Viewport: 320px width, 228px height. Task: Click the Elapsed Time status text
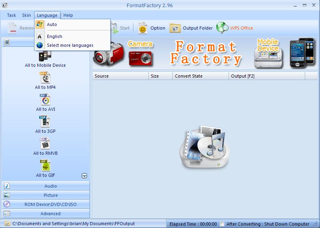coord(193,224)
